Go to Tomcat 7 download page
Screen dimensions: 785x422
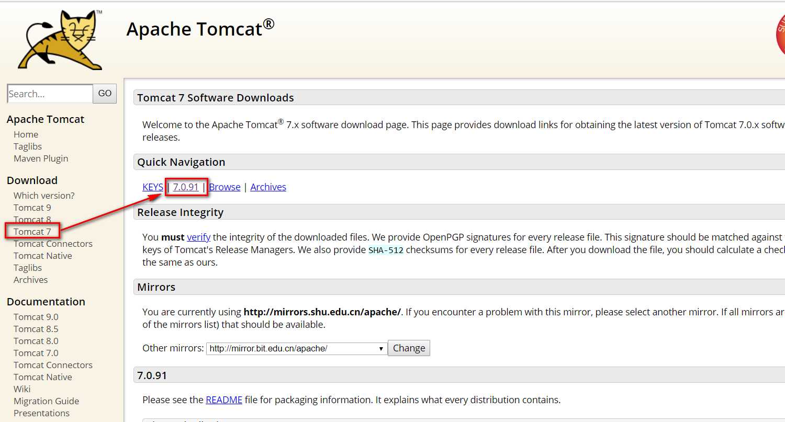pos(32,232)
